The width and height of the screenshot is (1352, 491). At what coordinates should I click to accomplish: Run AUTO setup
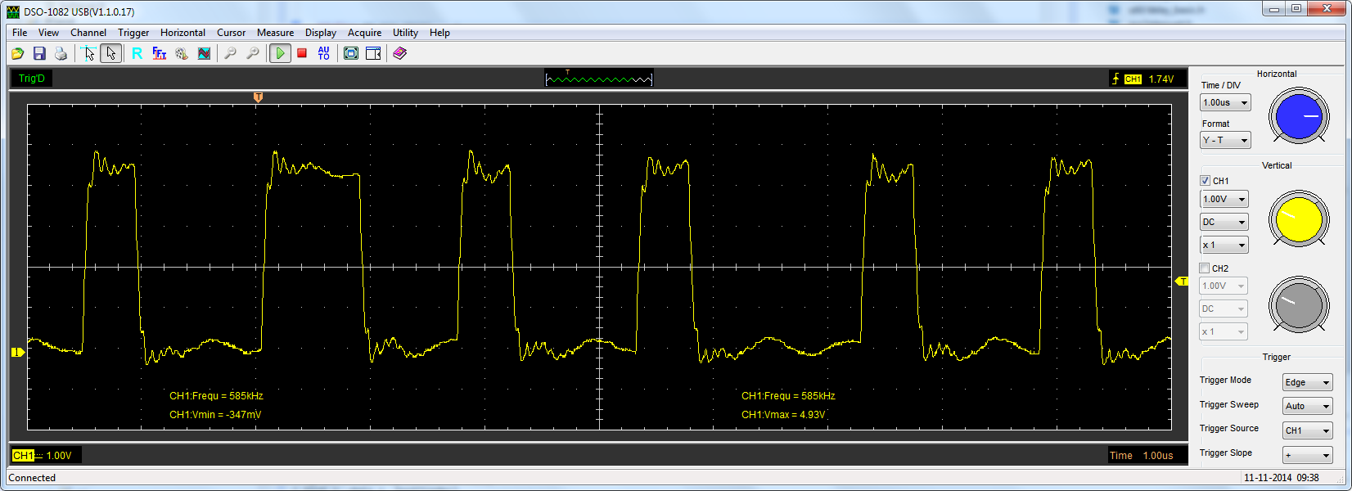[324, 53]
